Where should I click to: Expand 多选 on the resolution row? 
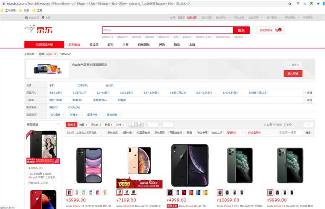(x=308, y=100)
